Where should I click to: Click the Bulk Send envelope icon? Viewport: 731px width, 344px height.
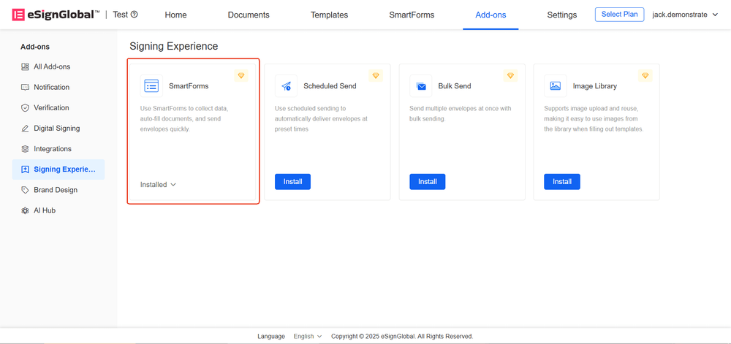point(421,86)
